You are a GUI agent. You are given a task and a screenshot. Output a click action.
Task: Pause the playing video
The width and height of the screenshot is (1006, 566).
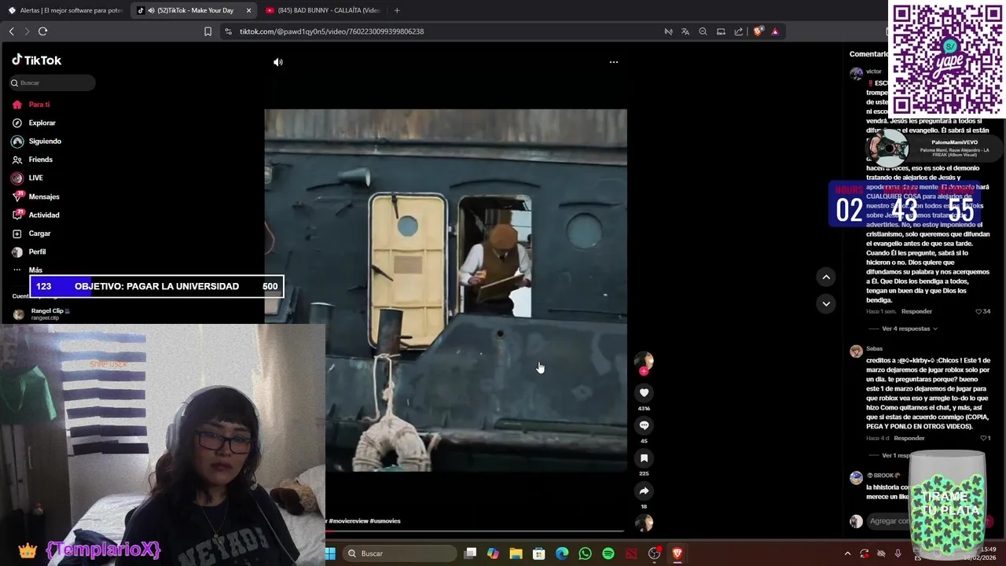446,291
